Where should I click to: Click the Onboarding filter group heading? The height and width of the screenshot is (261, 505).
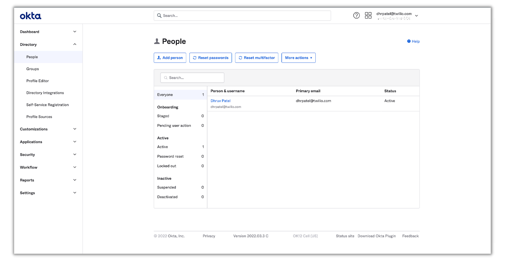(x=168, y=107)
